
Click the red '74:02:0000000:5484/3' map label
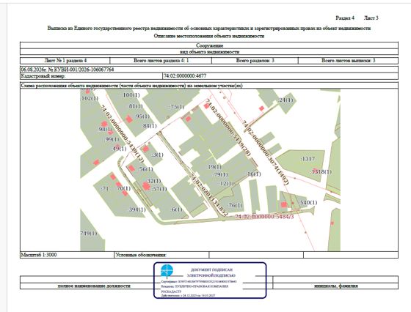(x=264, y=217)
